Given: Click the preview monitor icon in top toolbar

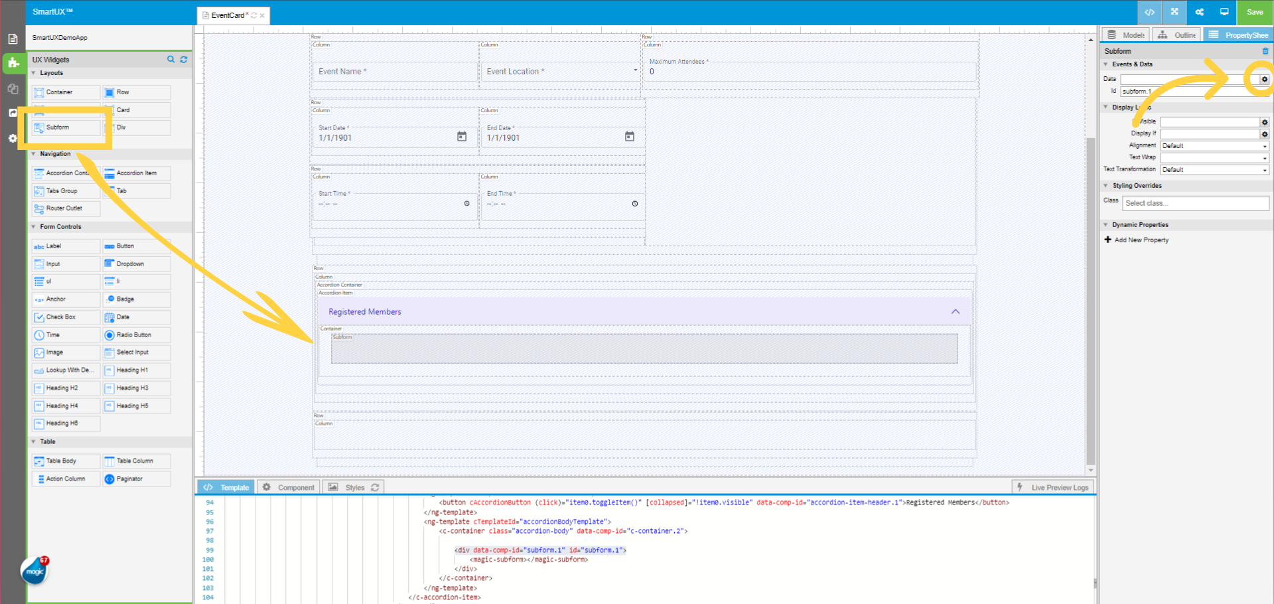Looking at the screenshot, I should tap(1225, 12).
